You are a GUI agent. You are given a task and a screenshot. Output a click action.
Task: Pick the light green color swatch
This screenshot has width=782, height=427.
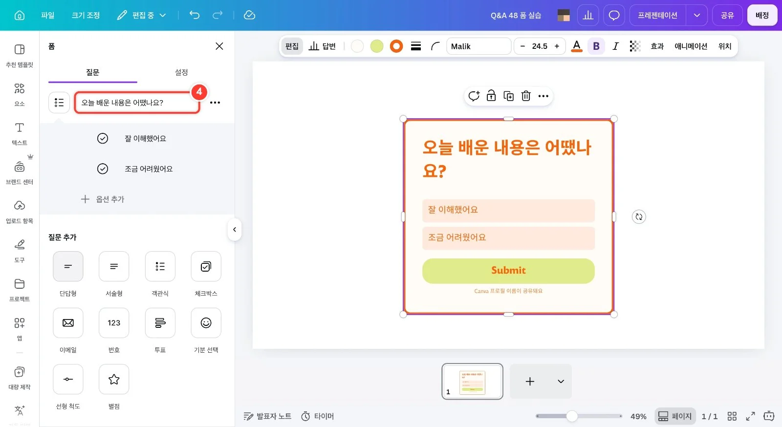point(377,46)
